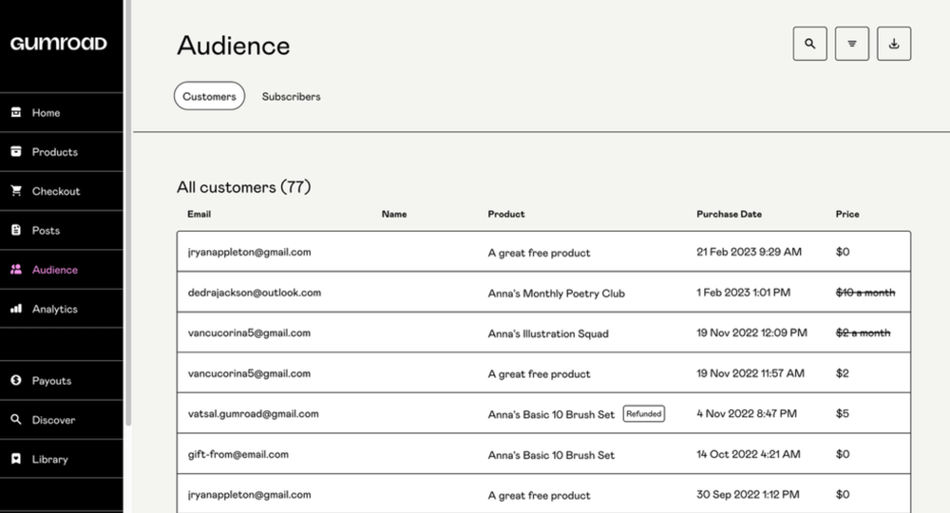Open Library in sidebar
This screenshot has width=950, height=513.
coord(61,459)
